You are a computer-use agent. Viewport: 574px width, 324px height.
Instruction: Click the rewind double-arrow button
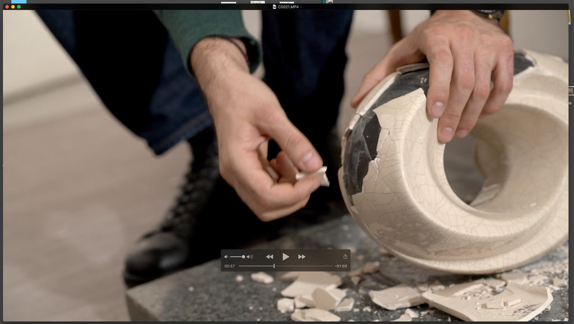point(270,257)
